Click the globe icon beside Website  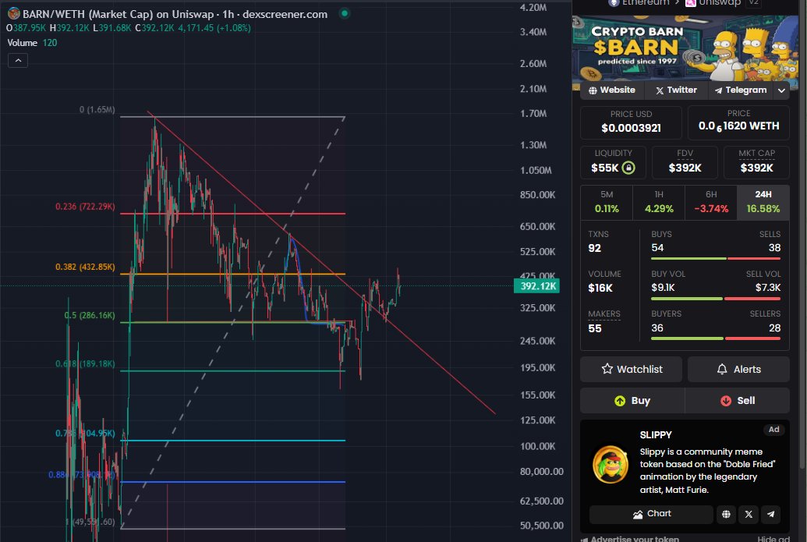[x=593, y=90]
